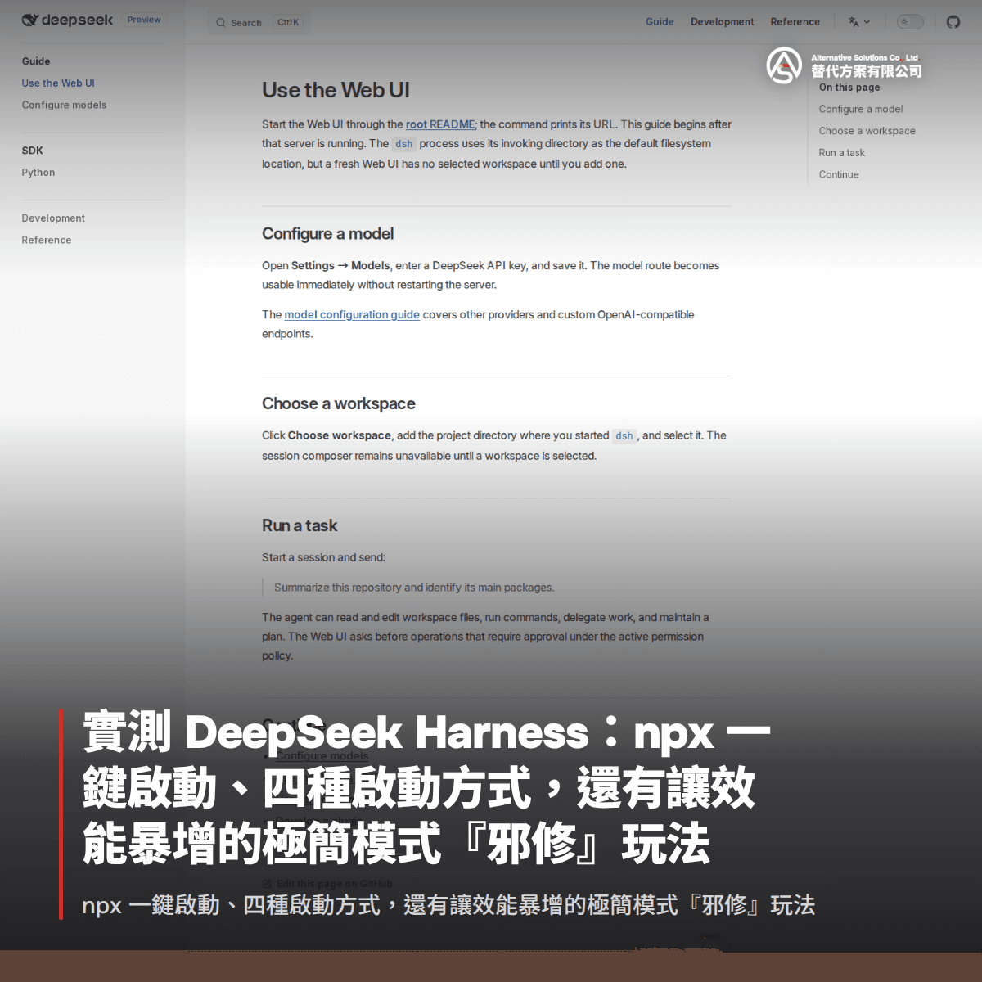Screen dimensions: 982x982
Task: Click the 'On this page' outline label
Action: (x=849, y=88)
